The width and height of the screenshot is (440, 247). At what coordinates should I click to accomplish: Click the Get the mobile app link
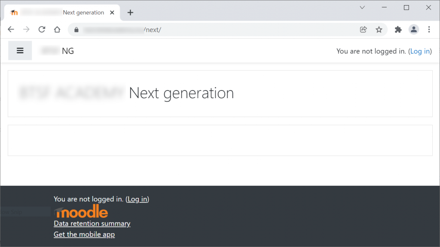pyautogui.click(x=84, y=234)
